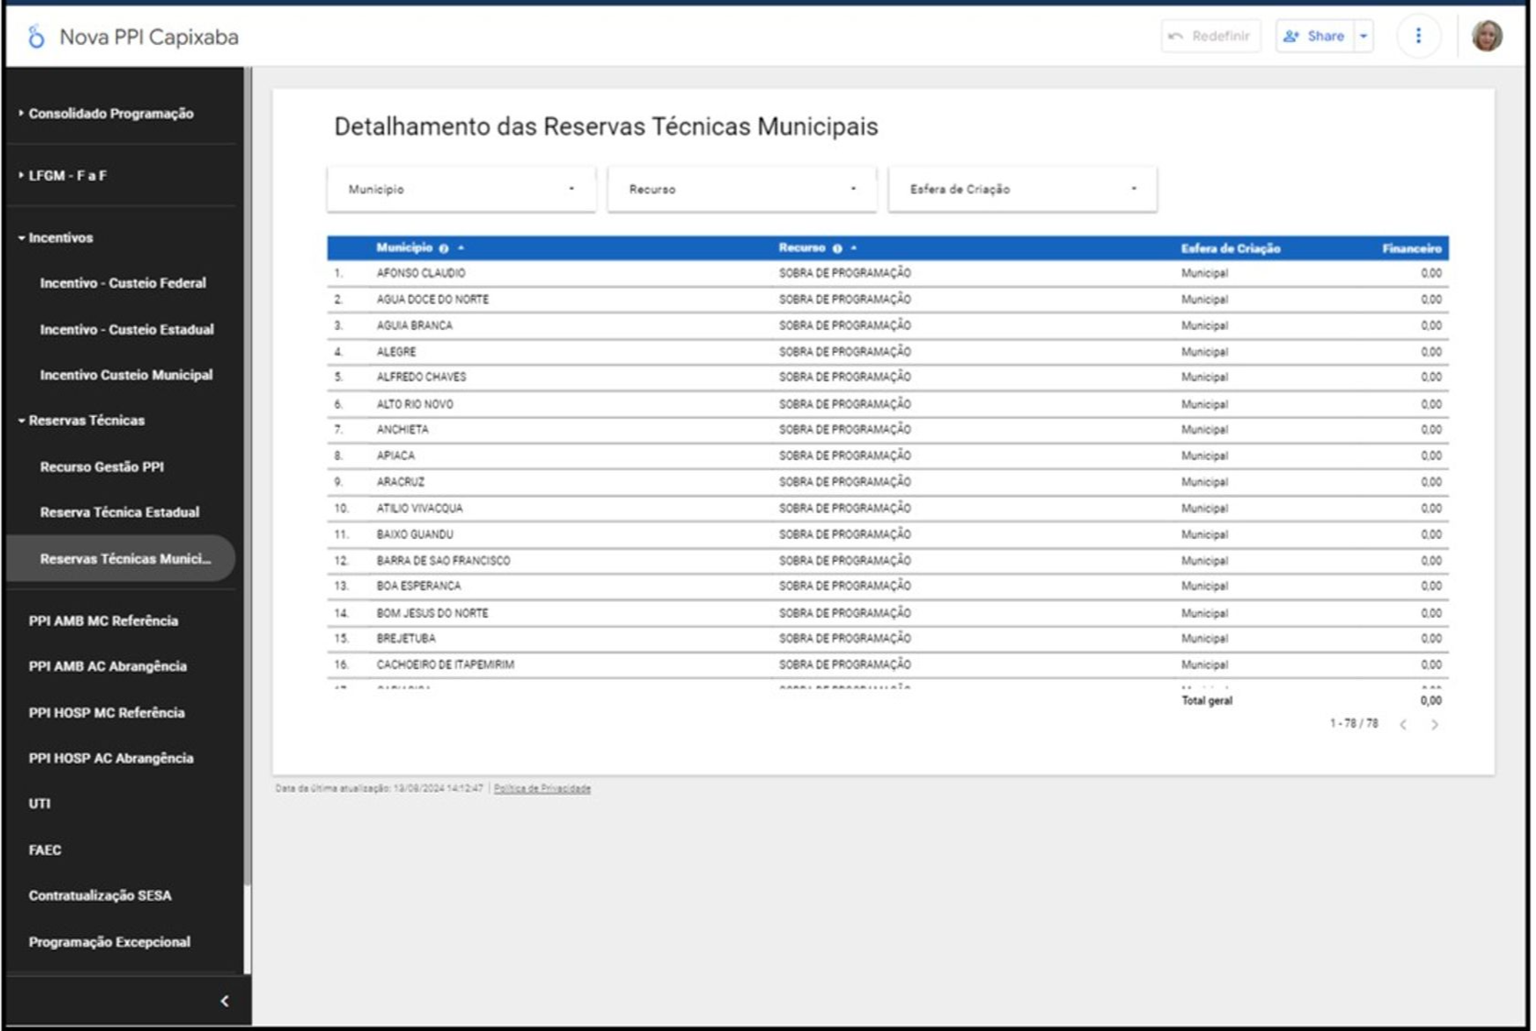Open the Política de Privacidade link
This screenshot has width=1536, height=1031.
pyautogui.click(x=542, y=788)
